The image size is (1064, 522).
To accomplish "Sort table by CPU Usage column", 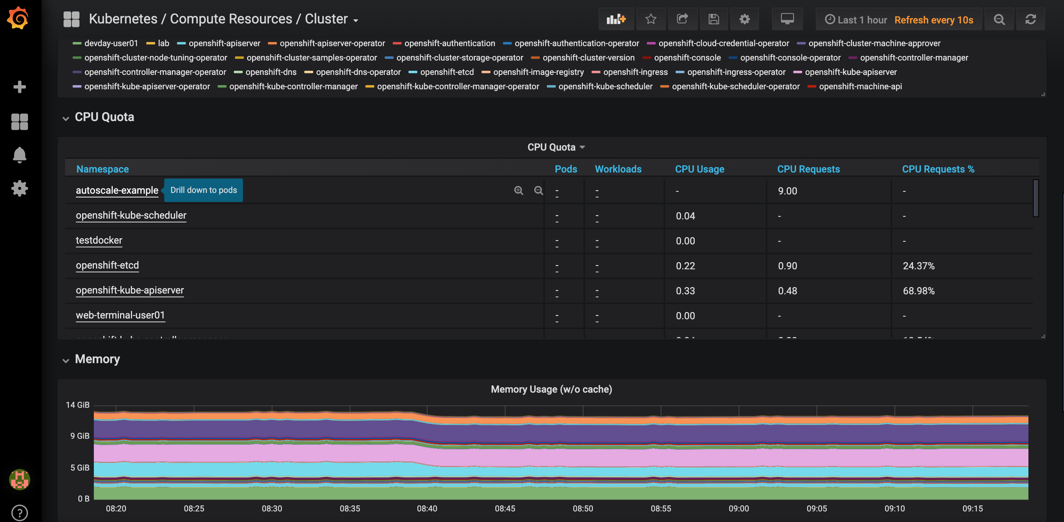I will click(699, 169).
